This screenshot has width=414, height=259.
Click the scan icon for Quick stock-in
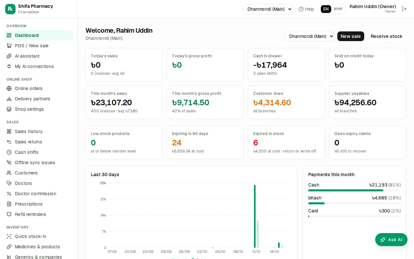9,236
